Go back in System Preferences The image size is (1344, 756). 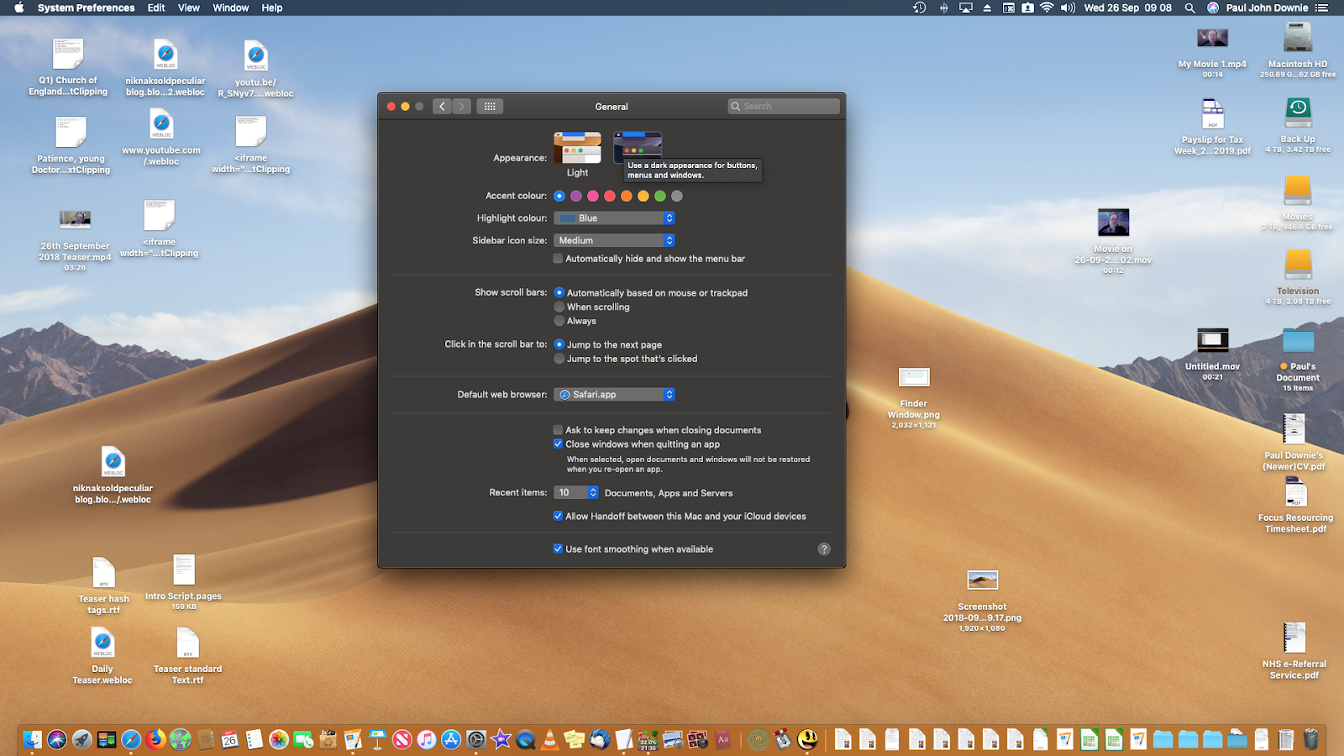point(443,107)
